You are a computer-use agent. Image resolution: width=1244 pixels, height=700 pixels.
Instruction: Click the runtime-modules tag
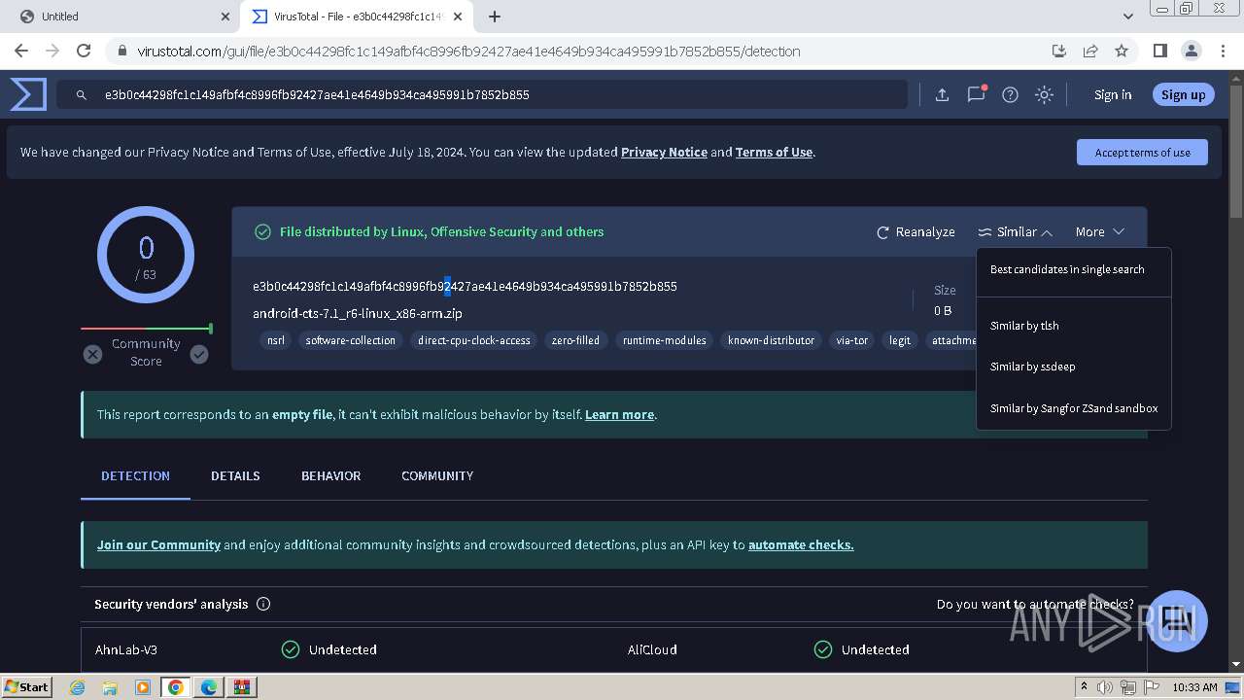coord(665,340)
